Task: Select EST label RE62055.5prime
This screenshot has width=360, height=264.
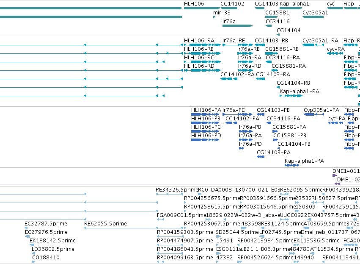Action: pyautogui.click(x=106, y=224)
